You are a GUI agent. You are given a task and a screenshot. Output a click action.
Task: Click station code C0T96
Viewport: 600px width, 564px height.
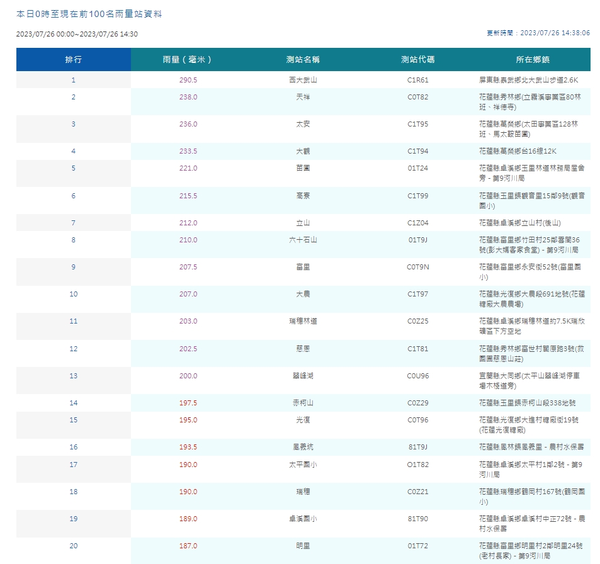418,420
